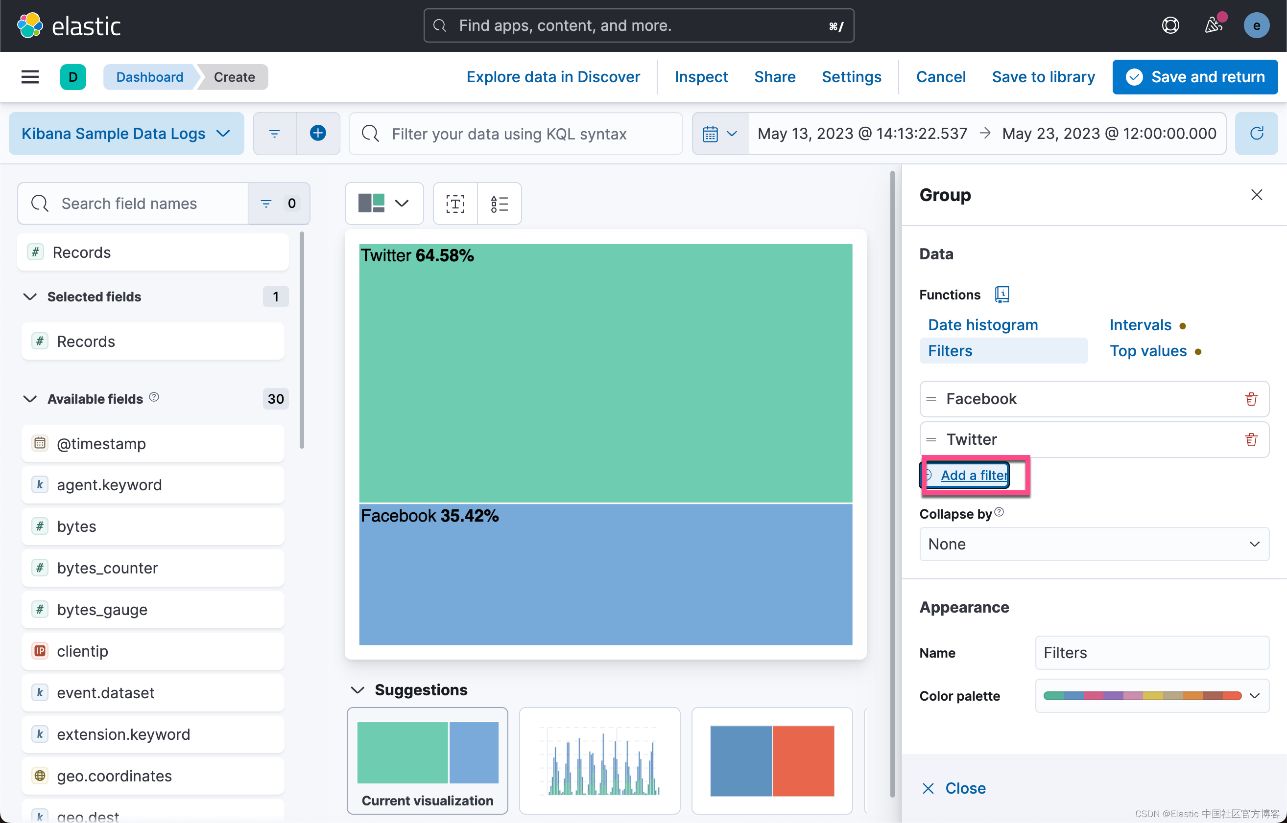Screen dimensions: 1287x823
Task: Open the newsfeed celebration icon
Action: click(x=1213, y=25)
